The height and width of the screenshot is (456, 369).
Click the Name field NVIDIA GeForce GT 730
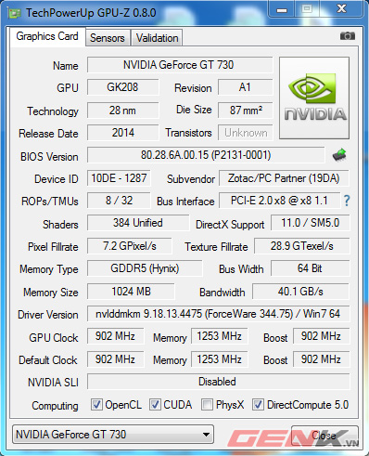coord(180,65)
